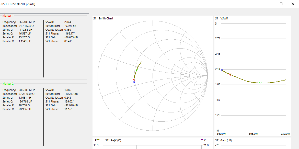
Task: Click the green marker on the VSWR plot
Action: click(260, 83)
